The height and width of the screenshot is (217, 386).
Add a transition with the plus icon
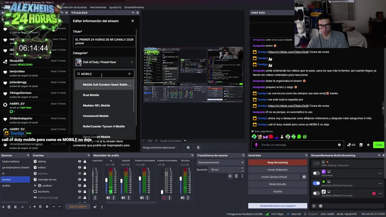[230, 176]
